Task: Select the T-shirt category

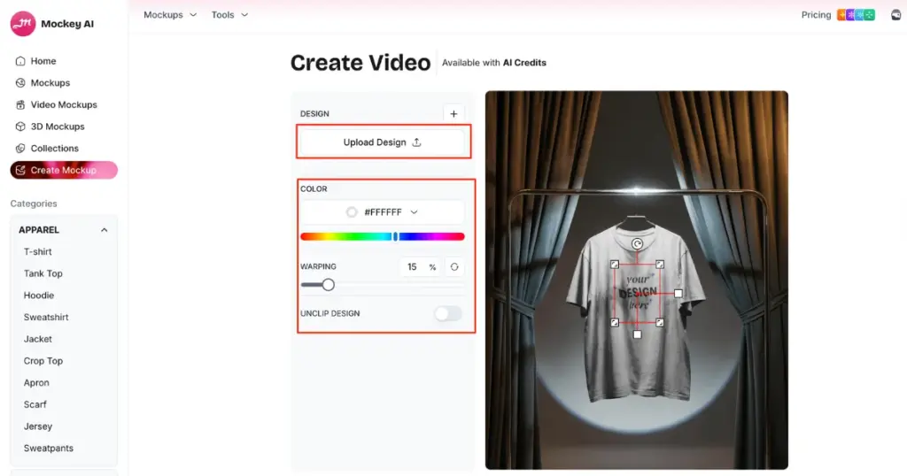Action: pyautogui.click(x=37, y=252)
